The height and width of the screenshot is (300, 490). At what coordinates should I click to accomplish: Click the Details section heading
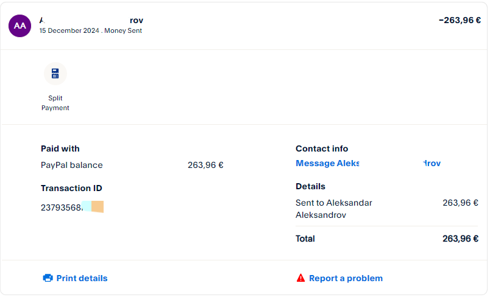(310, 186)
